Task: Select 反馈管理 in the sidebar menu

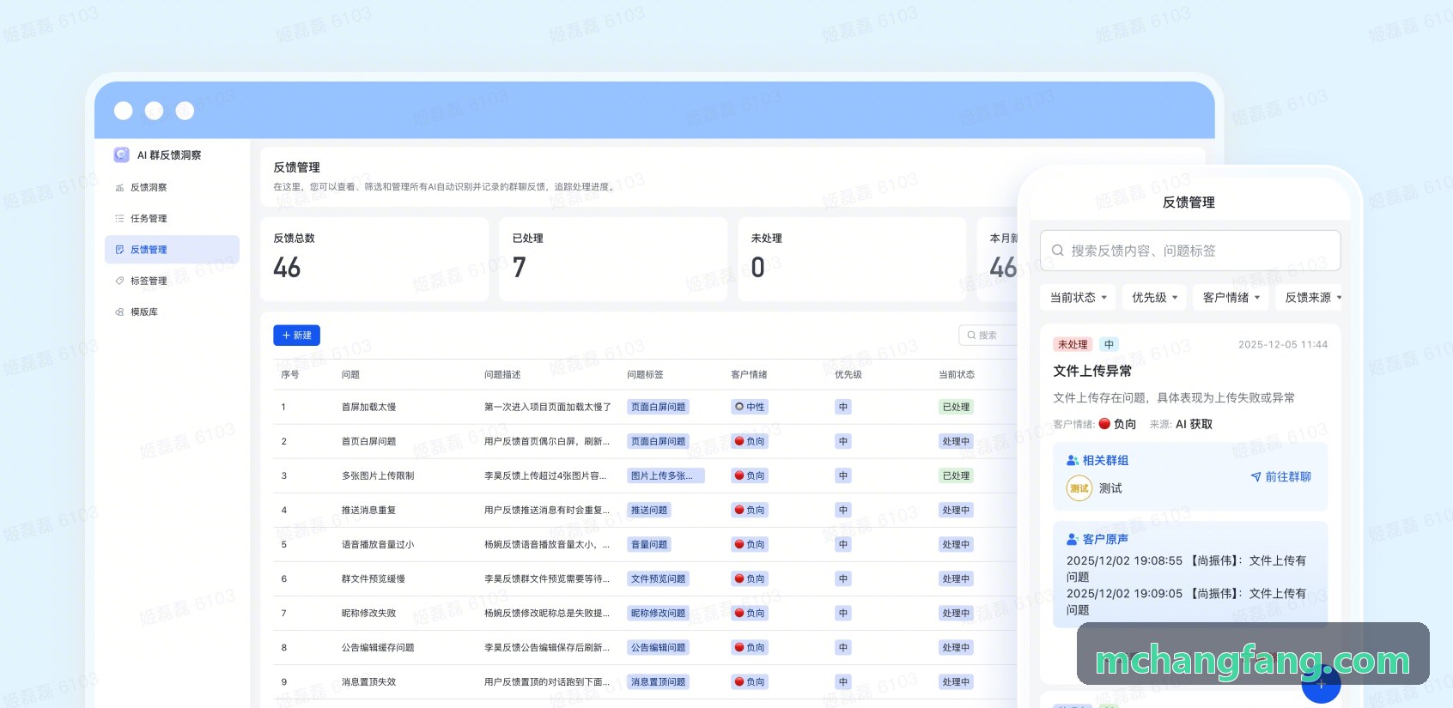Action: (x=172, y=249)
